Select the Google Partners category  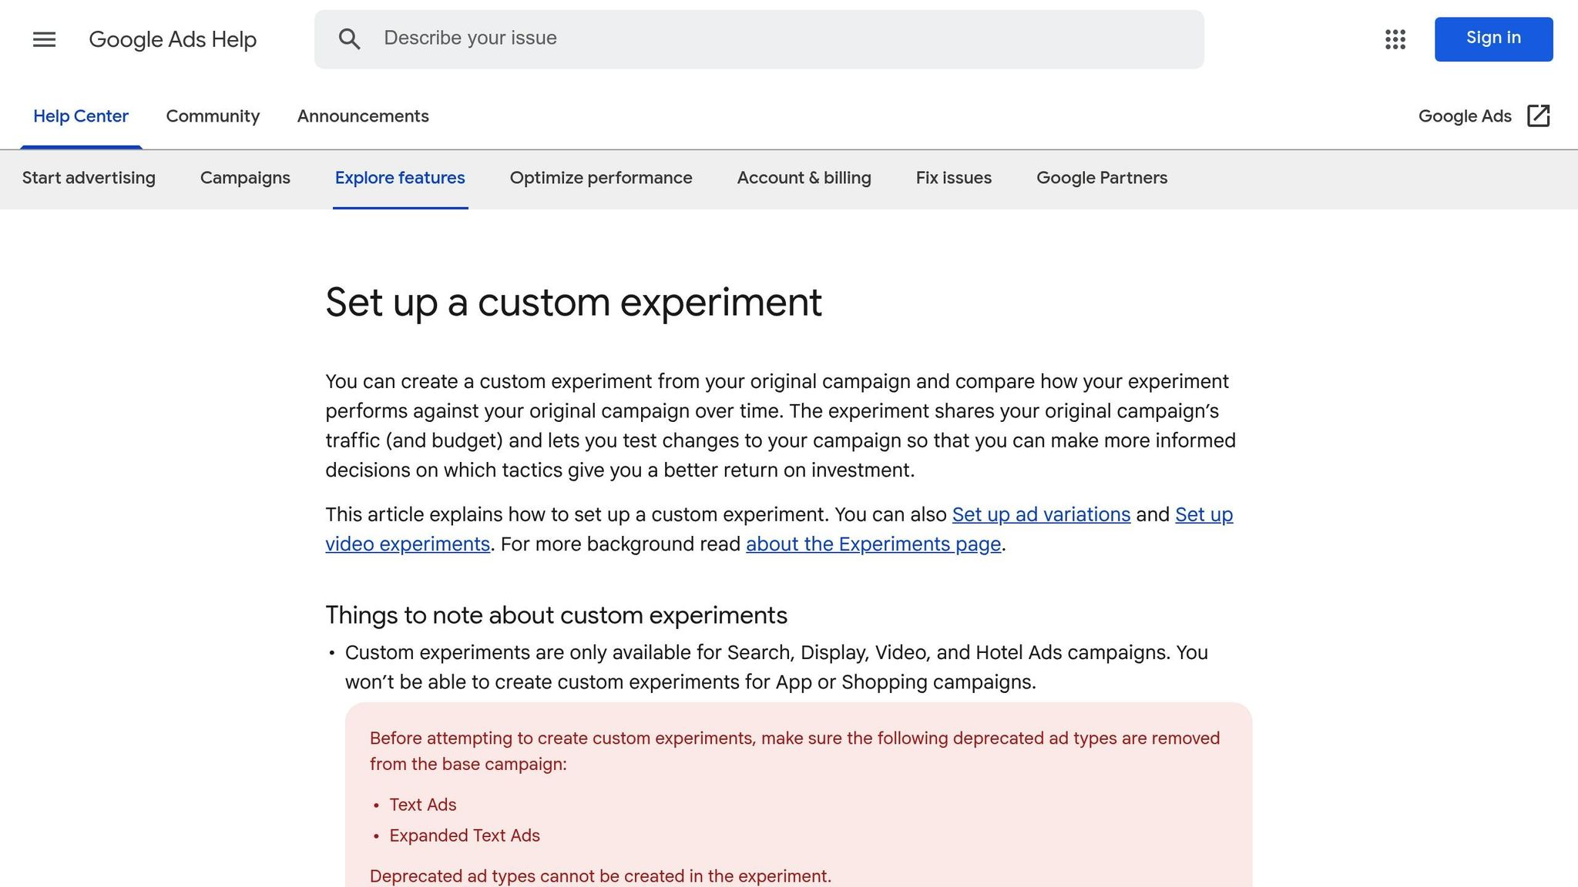click(1102, 178)
